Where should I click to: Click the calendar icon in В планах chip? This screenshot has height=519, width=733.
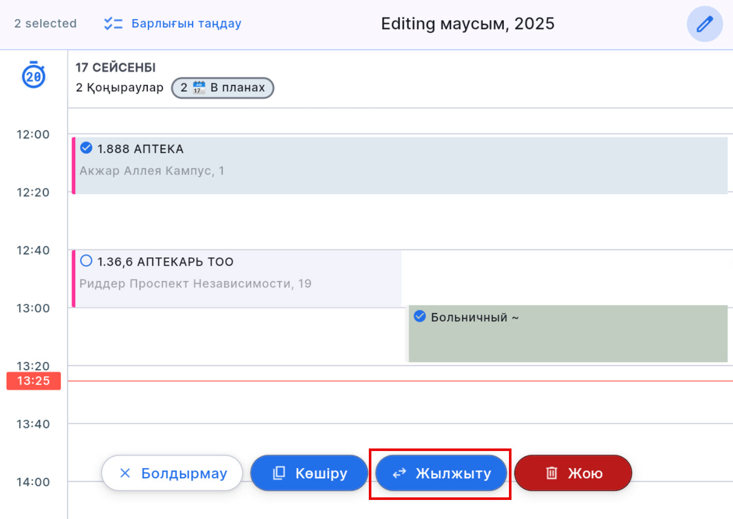[x=199, y=88]
